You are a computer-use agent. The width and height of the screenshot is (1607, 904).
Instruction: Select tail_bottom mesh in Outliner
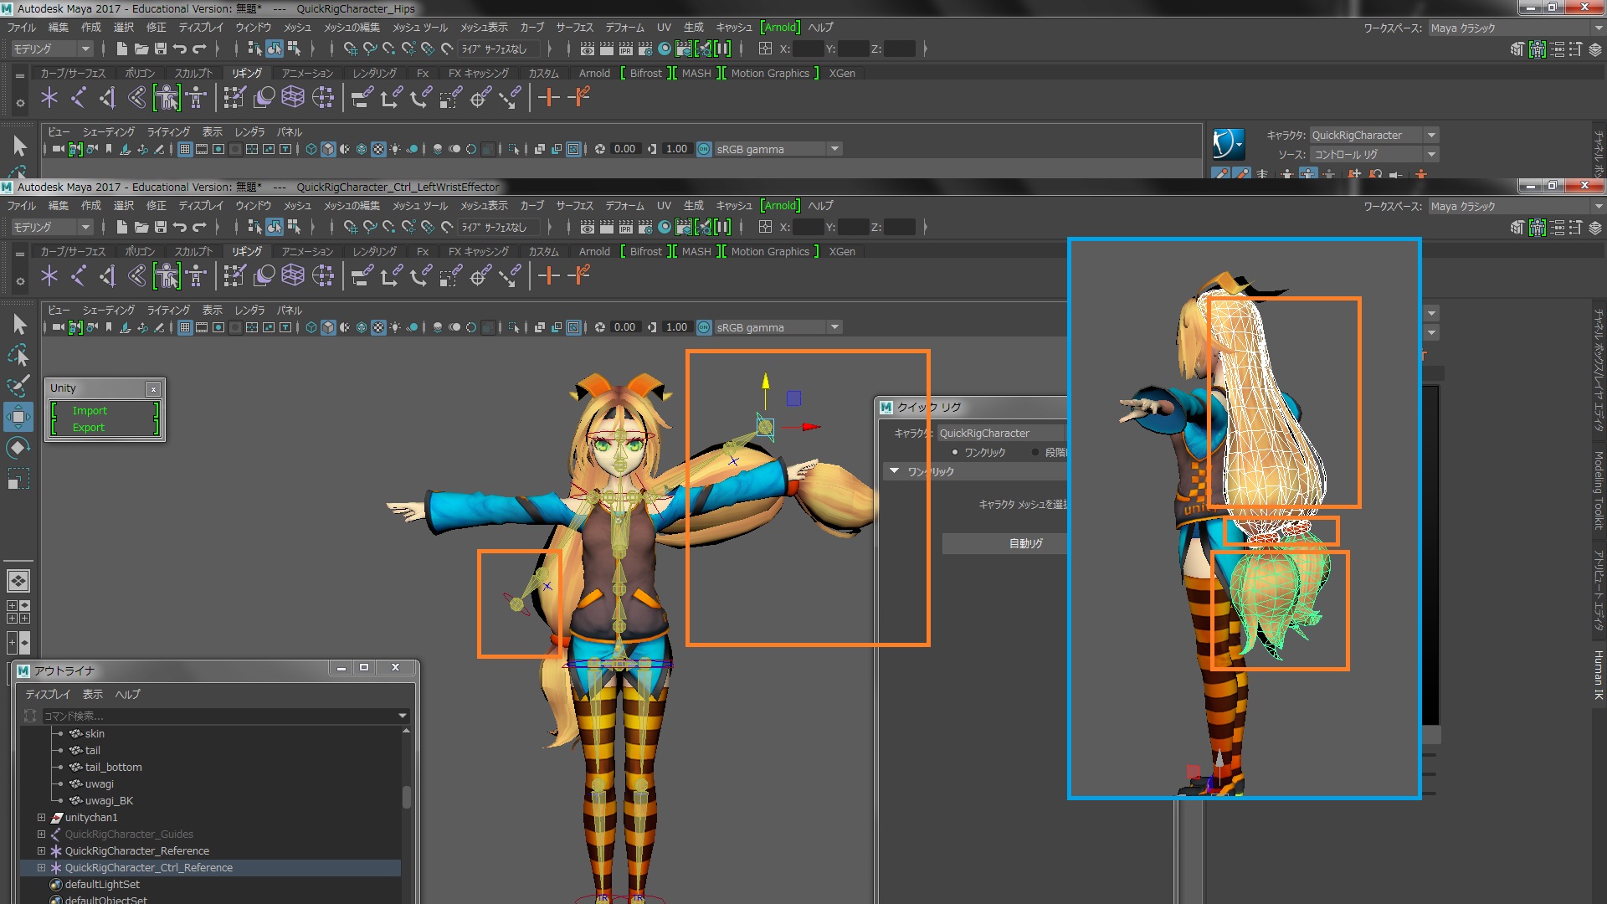click(x=113, y=767)
